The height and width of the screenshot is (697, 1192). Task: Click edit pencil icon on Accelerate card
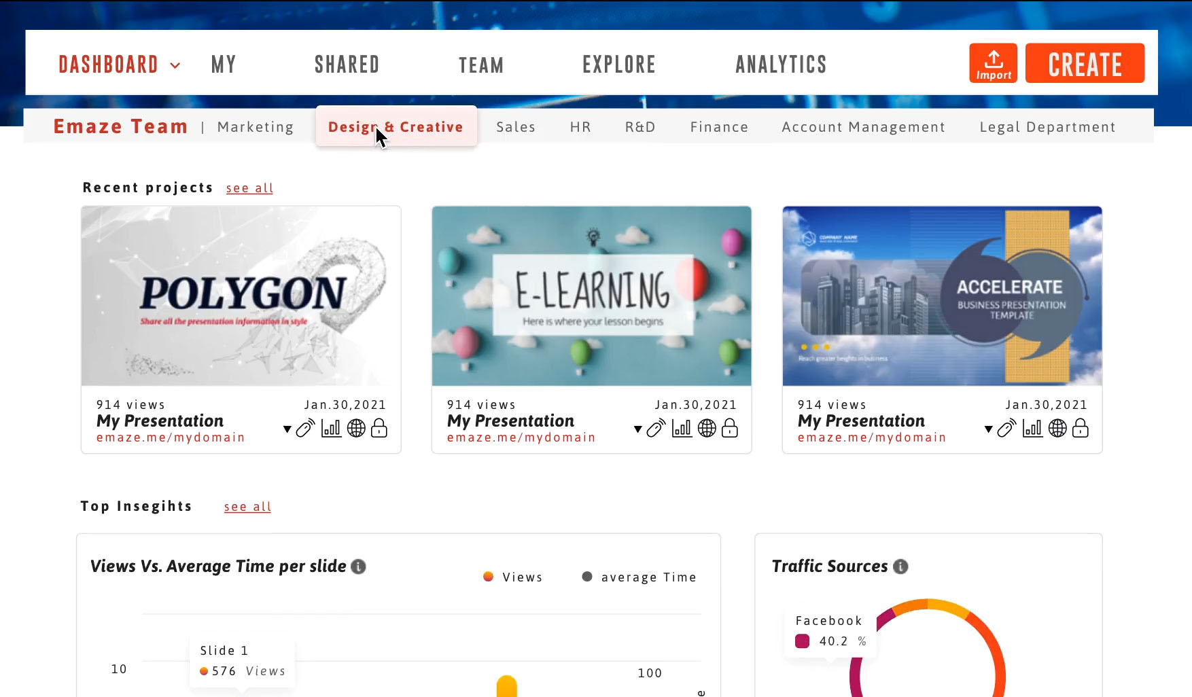(1006, 428)
